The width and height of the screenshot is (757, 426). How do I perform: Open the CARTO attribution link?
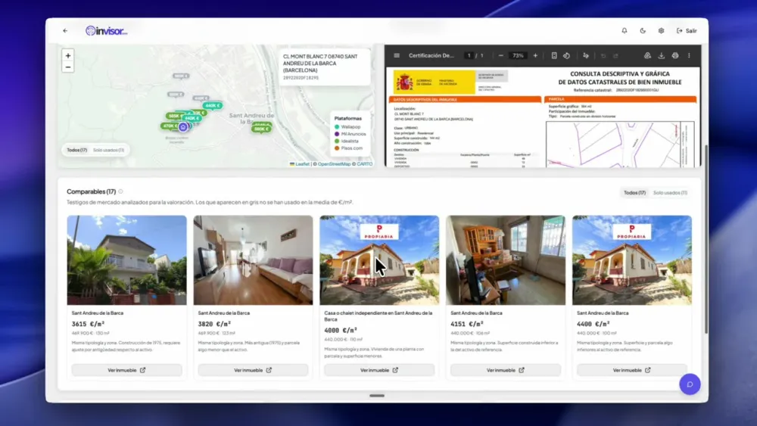(365, 164)
